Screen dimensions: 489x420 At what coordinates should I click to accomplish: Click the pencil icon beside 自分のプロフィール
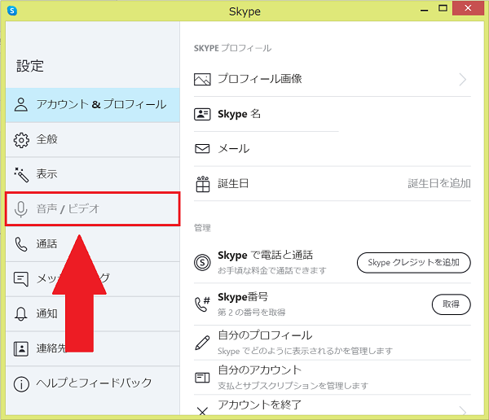tap(202, 343)
